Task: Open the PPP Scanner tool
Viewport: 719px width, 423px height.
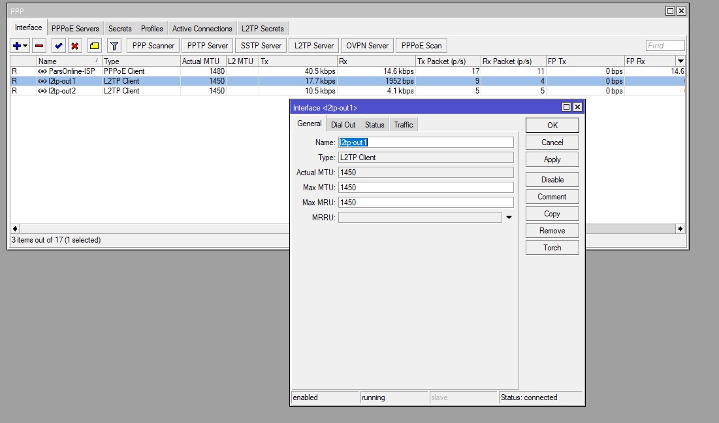Action: 153,46
